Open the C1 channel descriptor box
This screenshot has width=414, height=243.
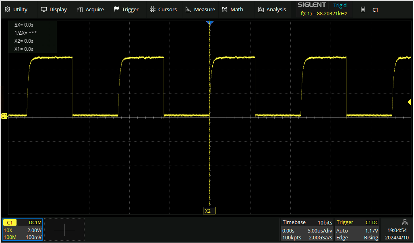22,230
